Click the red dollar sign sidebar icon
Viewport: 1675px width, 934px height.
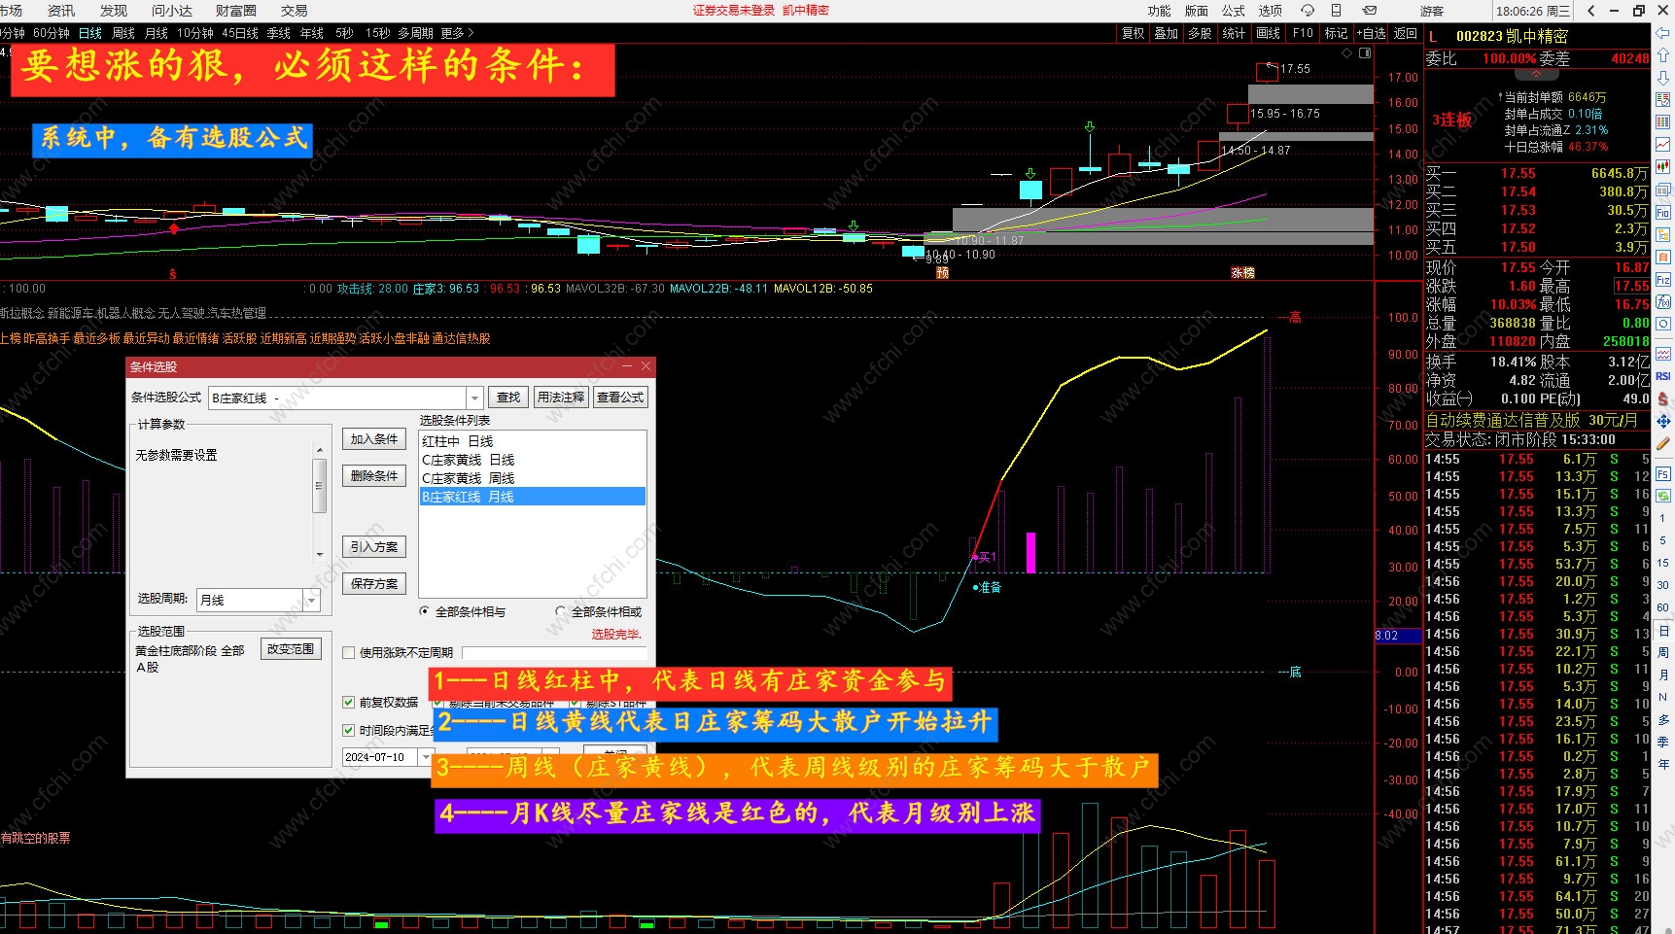click(x=1663, y=398)
